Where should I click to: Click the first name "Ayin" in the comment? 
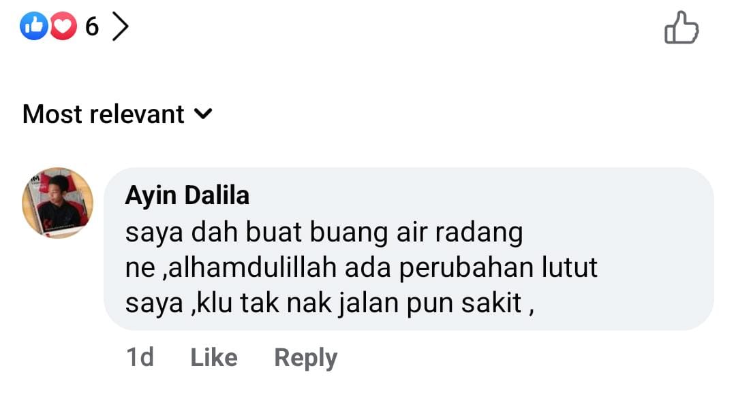[151, 196]
